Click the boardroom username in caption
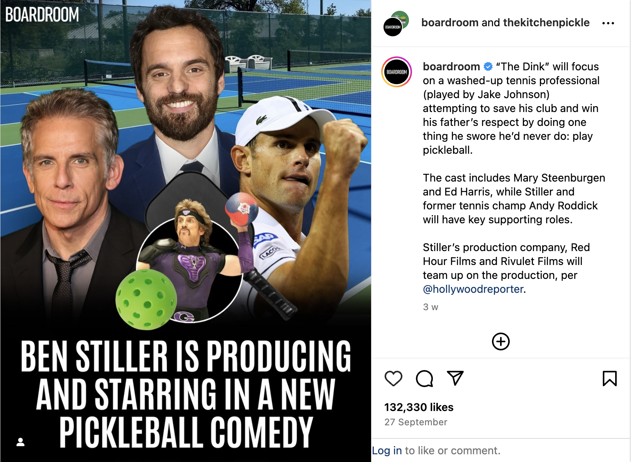Screen dimensions: 631x462 pyautogui.click(x=451, y=66)
